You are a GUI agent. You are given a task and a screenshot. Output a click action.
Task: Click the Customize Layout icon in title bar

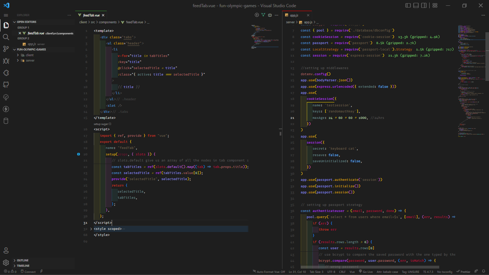(435, 5)
